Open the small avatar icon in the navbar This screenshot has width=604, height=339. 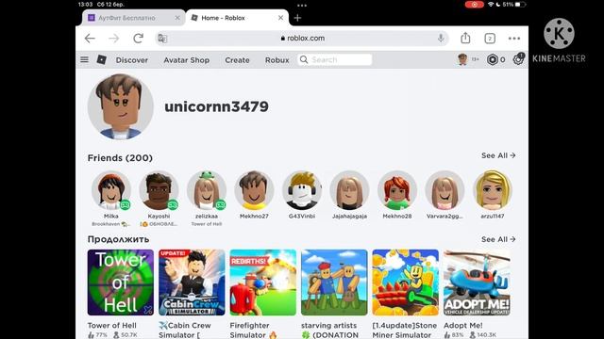pyautogui.click(x=462, y=59)
